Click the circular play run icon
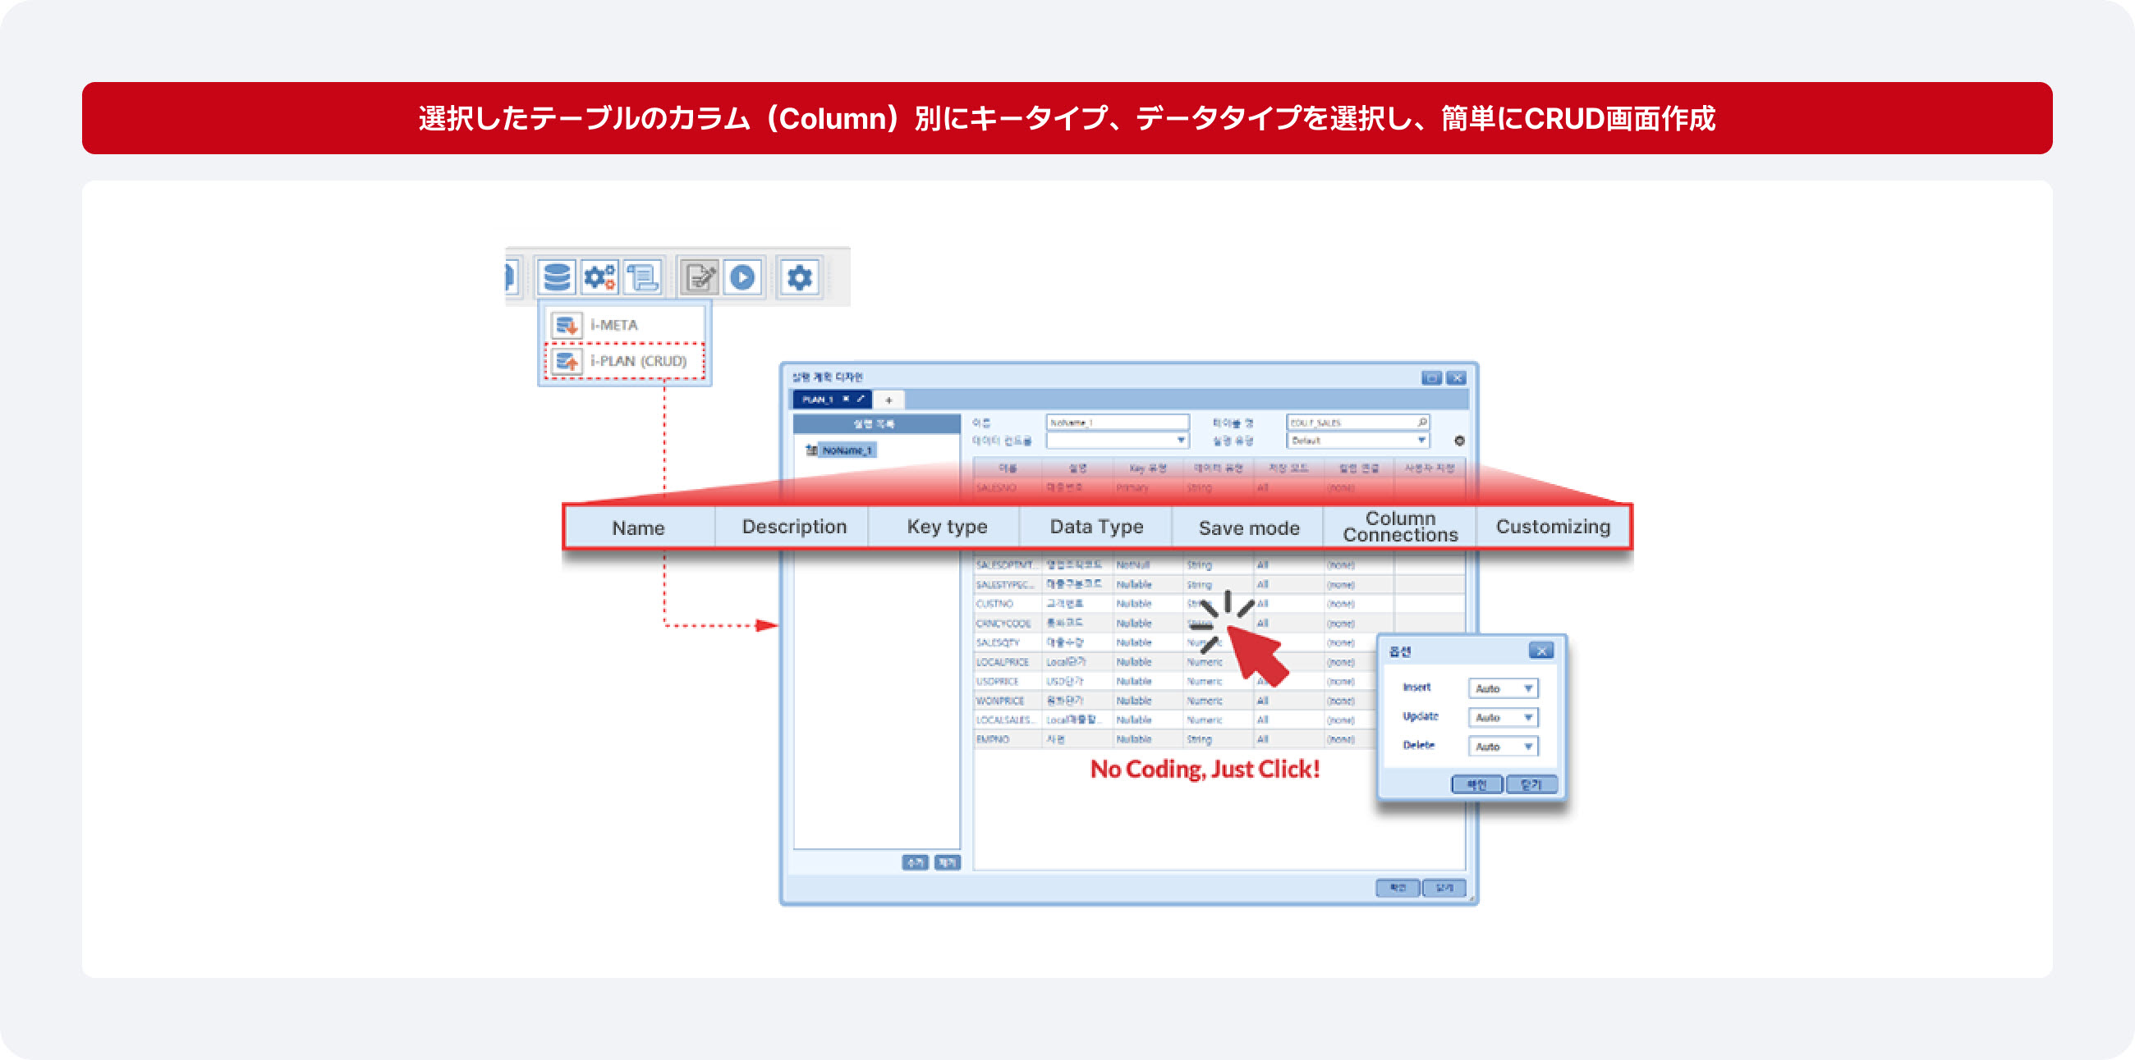Image resolution: width=2135 pixels, height=1060 pixels. [742, 277]
